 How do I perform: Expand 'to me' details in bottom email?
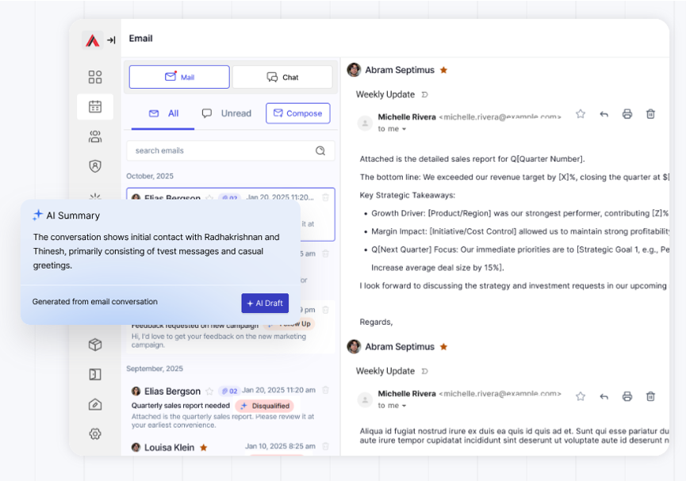click(392, 406)
